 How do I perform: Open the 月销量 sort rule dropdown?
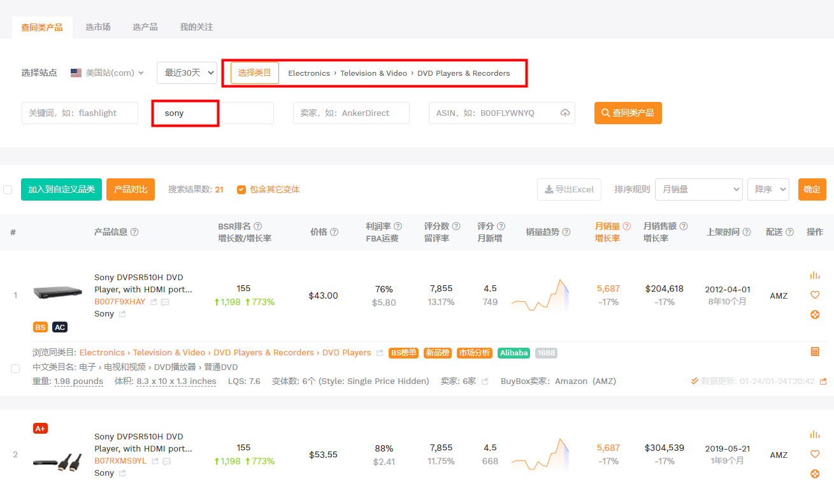[699, 189]
